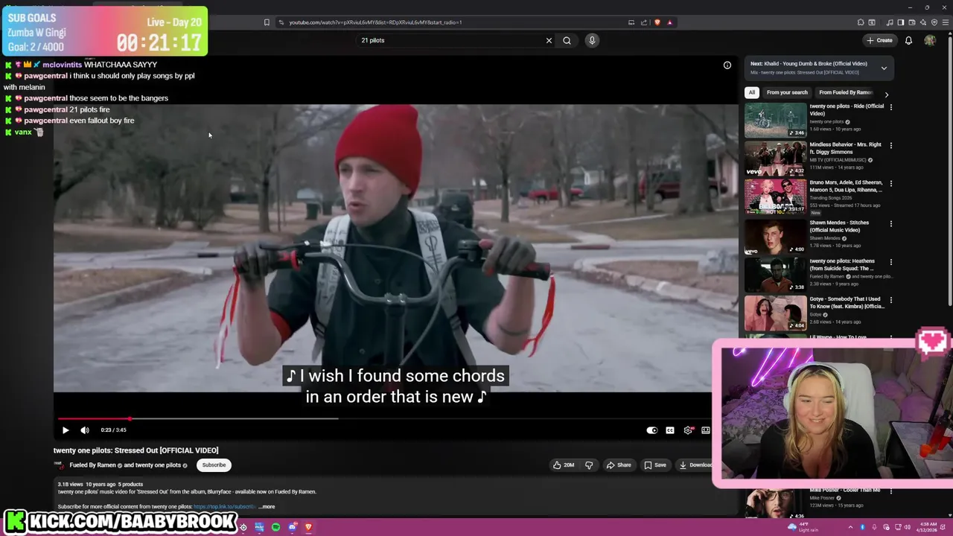Open Brave browser taskbar icon
The width and height of the screenshot is (953, 536).
(x=309, y=527)
